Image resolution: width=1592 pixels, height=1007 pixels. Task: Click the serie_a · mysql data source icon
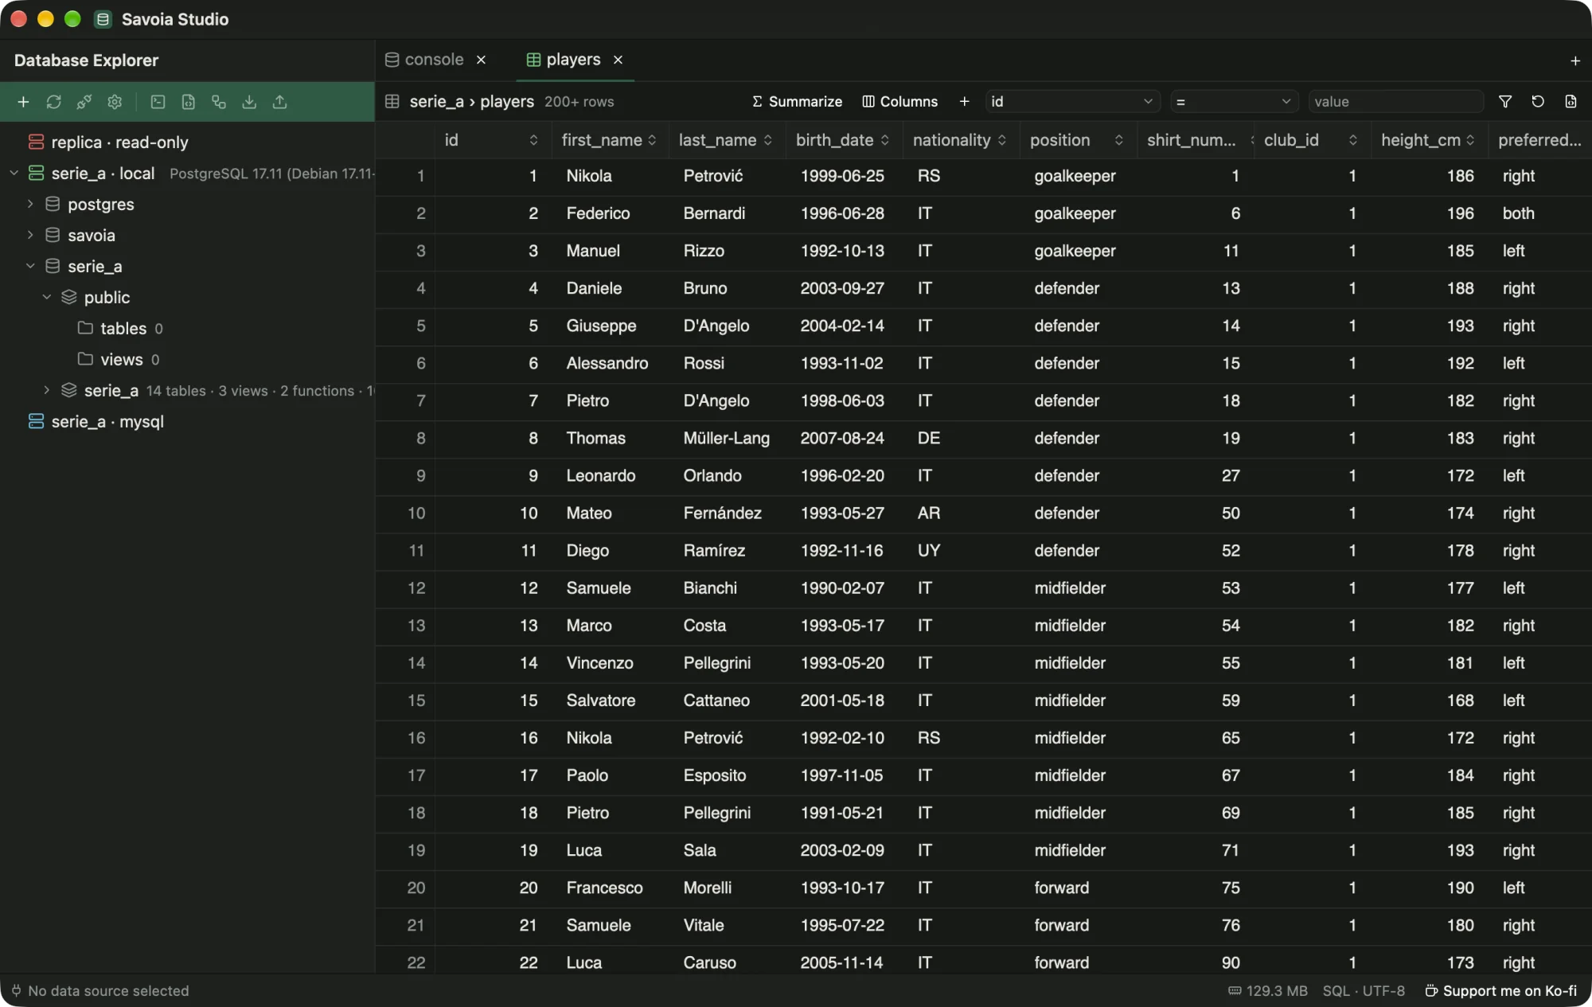pos(36,422)
